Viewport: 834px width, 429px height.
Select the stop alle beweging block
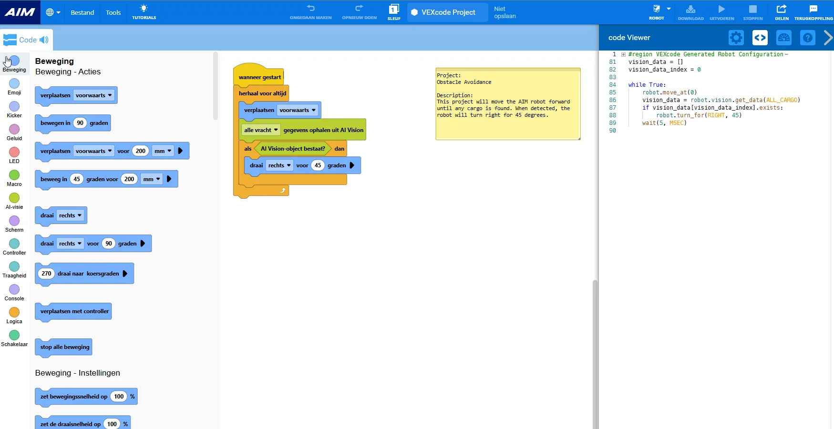pos(64,347)
